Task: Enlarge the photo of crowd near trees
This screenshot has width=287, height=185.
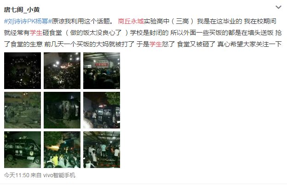Action: click(x=62, y=150)
